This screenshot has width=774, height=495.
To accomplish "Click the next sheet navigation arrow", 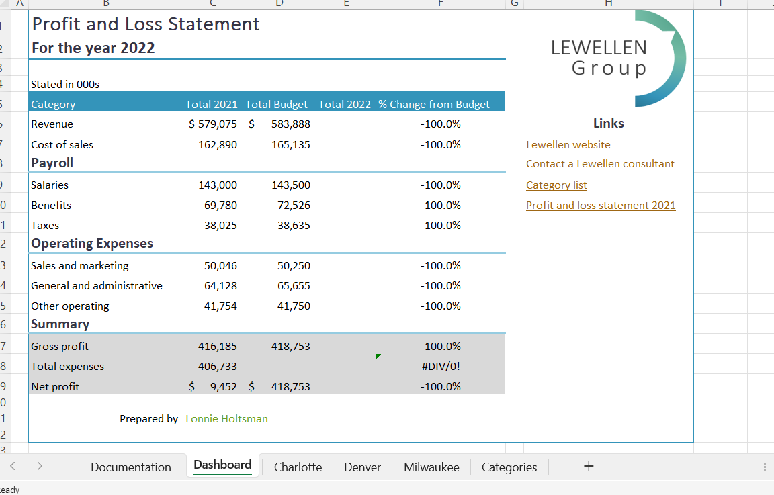I will 40,466.
